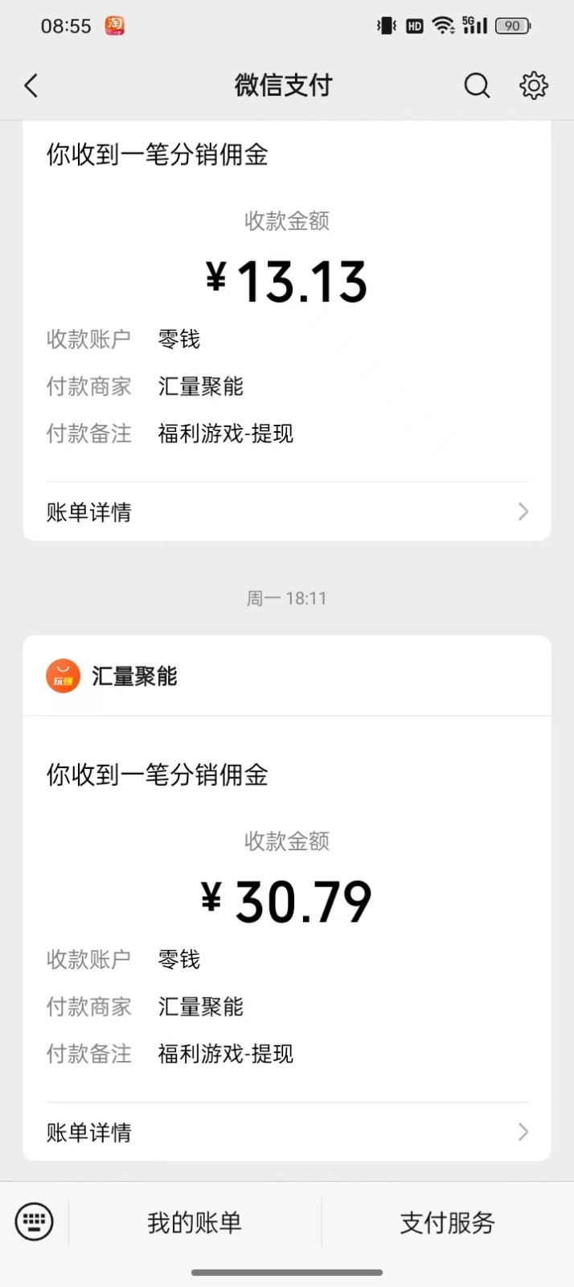Tap the Taobao icon in the status bar
This screenshot has width=574, height=1287.
[x=113, y=26]
